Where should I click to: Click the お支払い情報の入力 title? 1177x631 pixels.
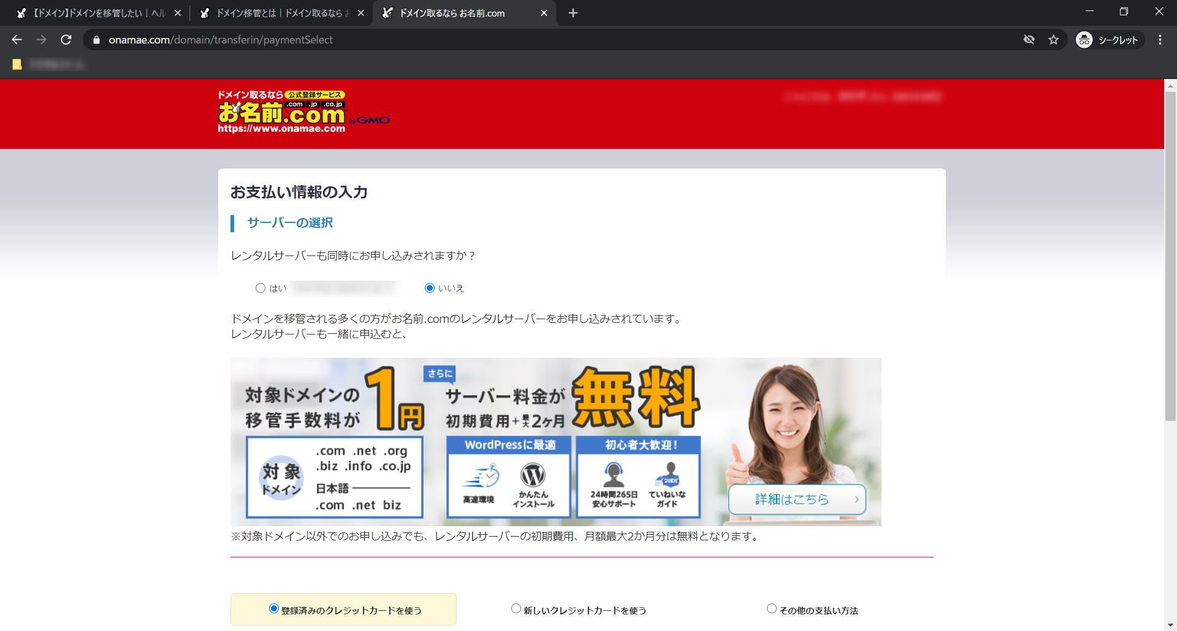(299, 192)
